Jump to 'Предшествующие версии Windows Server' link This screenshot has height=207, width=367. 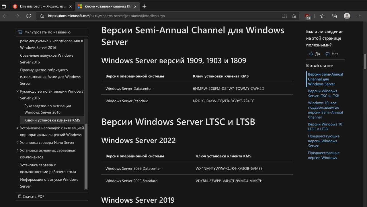pyautogui.click(x=324, y=141)
